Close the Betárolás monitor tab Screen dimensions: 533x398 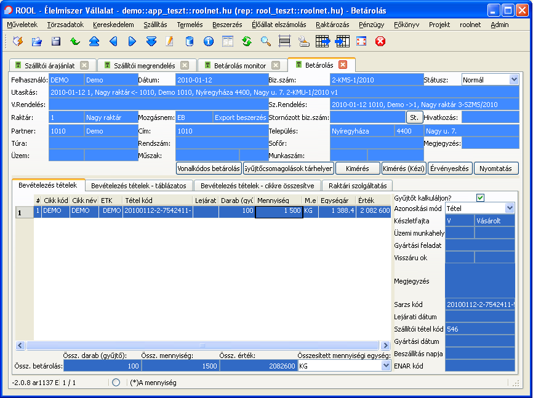pyautogui.click(x=277, y=65)
